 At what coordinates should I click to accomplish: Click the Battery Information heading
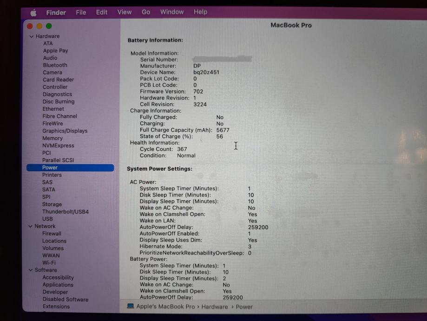pyautogui.click(x=155, y=40)
